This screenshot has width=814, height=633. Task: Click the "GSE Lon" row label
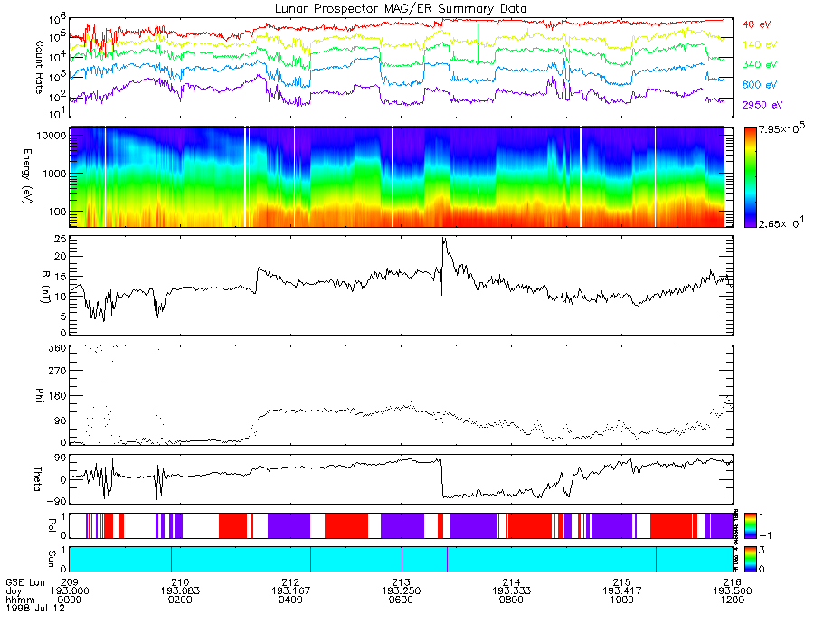25,582
